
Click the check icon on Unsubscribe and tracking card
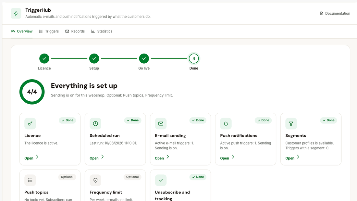pos(161,180)
